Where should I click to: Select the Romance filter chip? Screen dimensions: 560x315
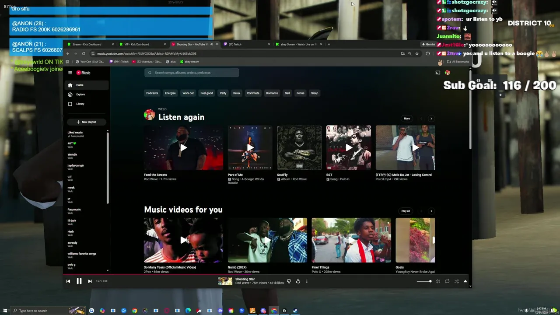coord(272,93)
